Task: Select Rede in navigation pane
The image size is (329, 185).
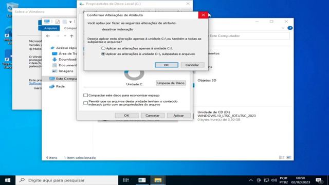Action: click(x=57, y=86)
